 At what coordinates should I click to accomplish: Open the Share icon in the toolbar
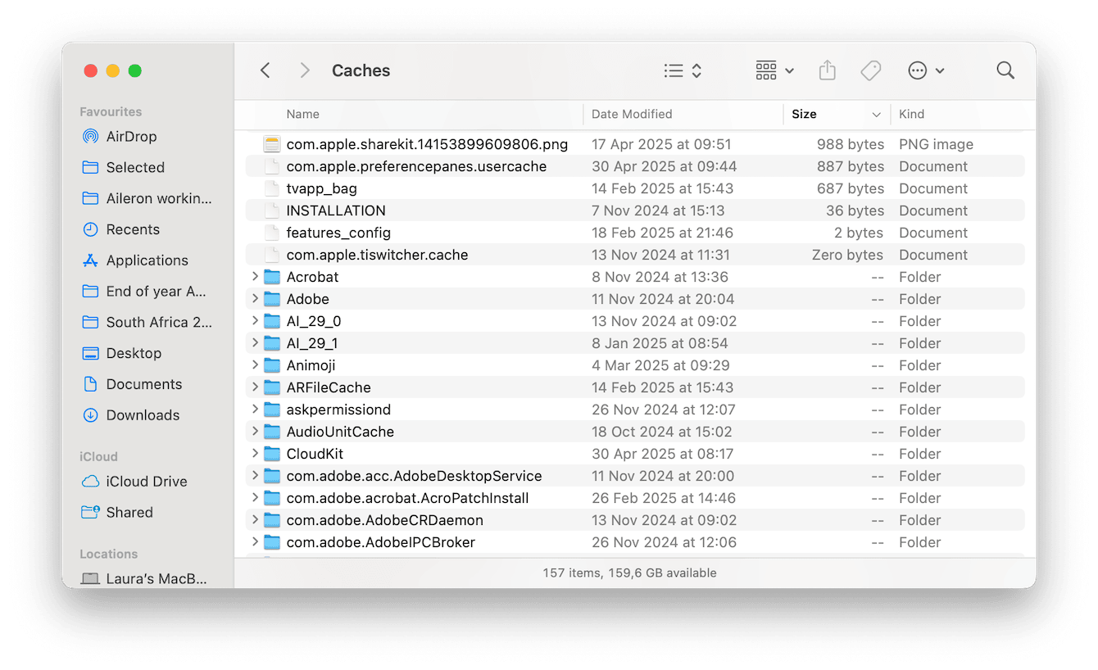pyautogui.click(x=827, y=70)
